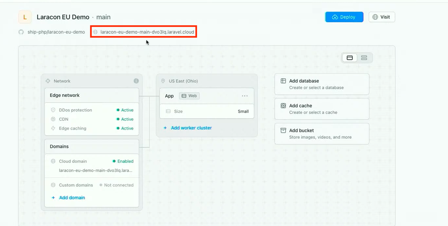Open the laracon-eu-demo-main-dvo3lq.laravel.cloud link
The width and height of the screenshot is (448, 226).
(x=147, y=32)
